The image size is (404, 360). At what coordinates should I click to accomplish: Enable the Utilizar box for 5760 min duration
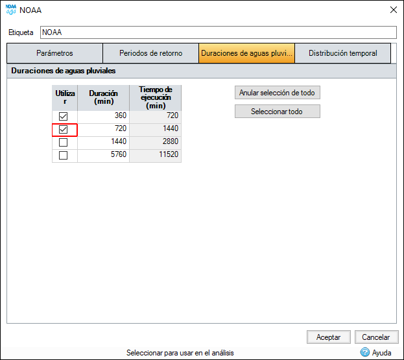(63, 156)
